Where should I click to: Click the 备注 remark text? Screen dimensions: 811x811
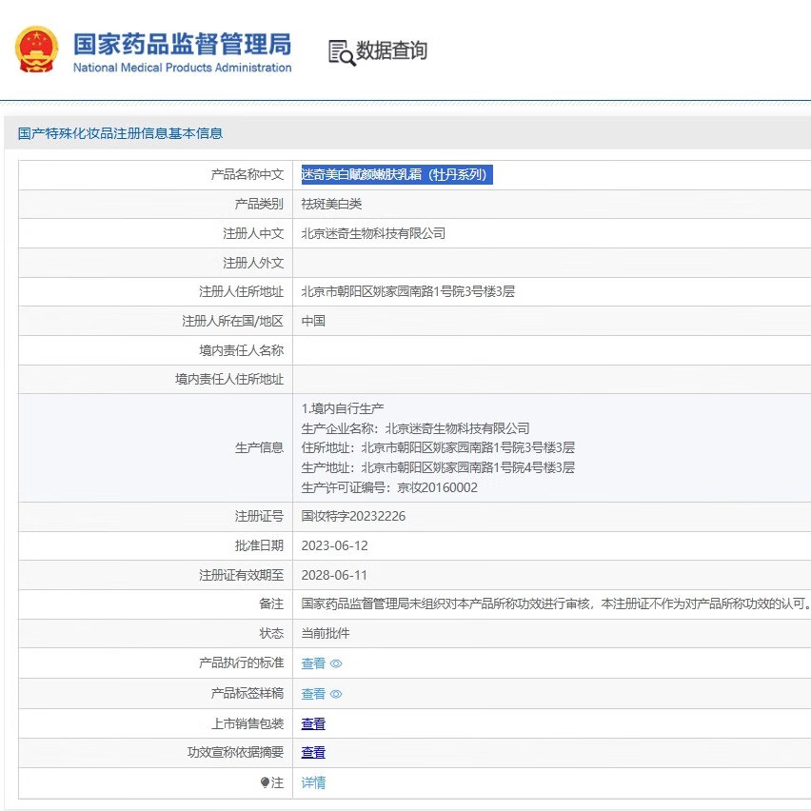tap(556, 604)
